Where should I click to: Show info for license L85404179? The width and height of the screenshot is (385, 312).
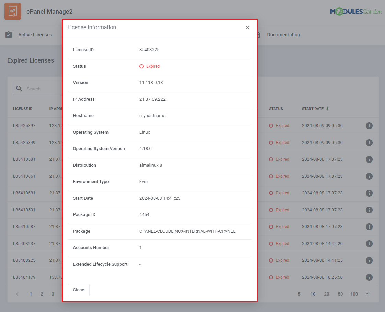369,277
